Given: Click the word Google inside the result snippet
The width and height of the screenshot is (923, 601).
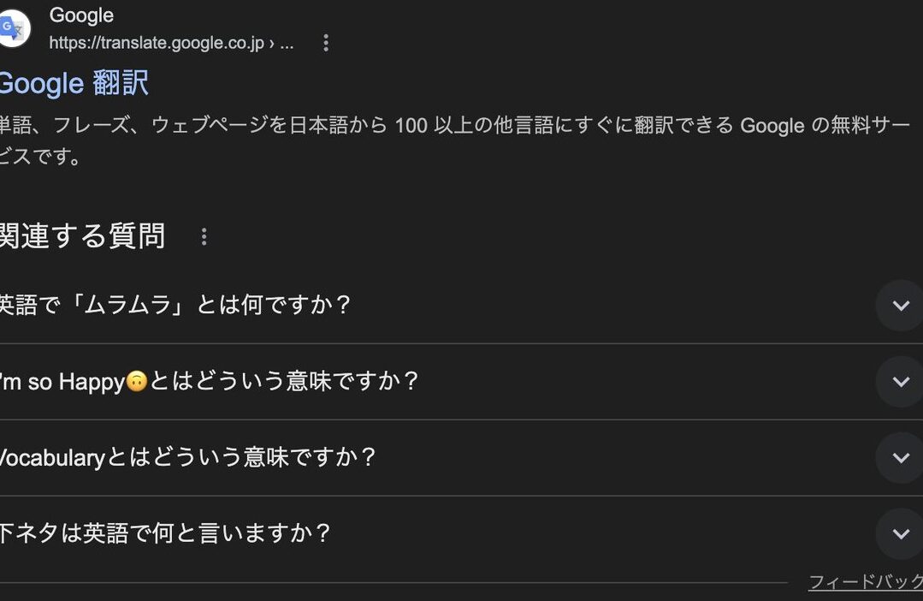Looking at the screenshot, I should [772, 126].
